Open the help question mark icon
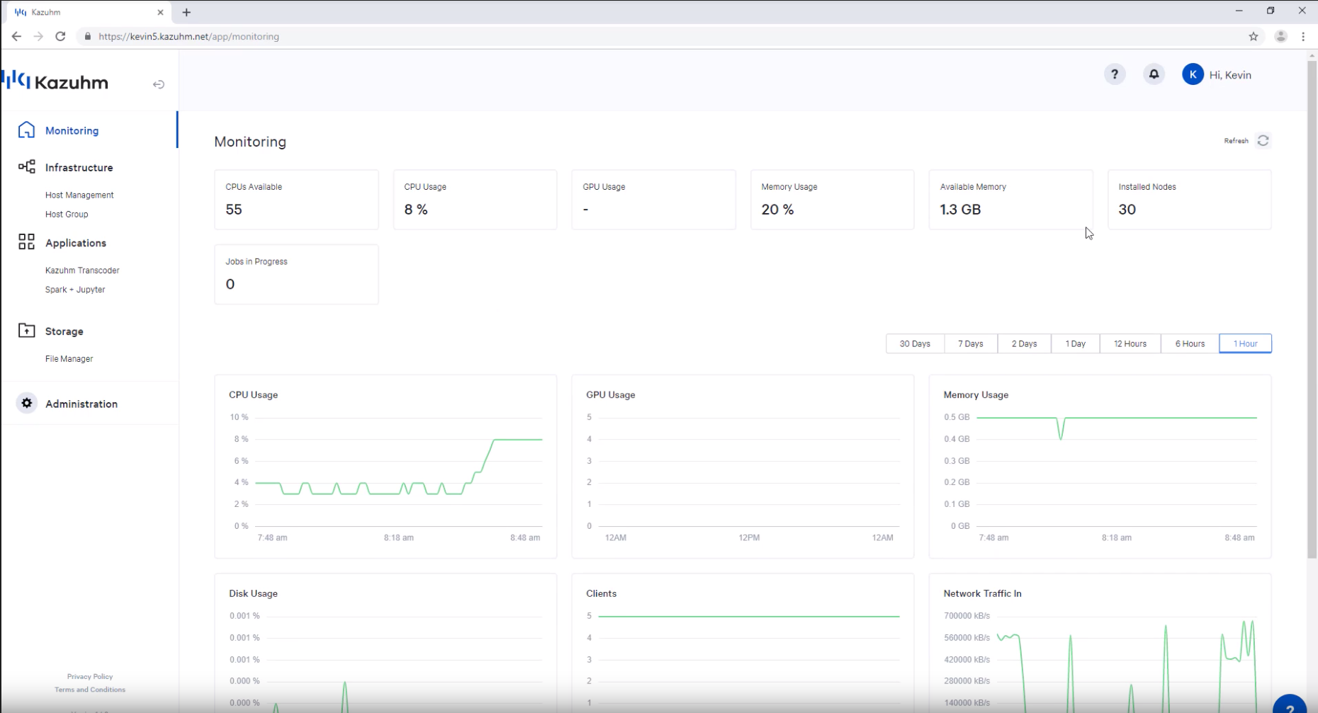Viewport: 1318px width, 713px height. coord(1115,74)
